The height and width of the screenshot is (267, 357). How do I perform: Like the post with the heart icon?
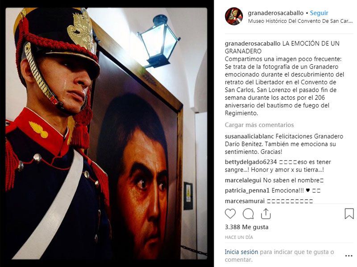[230, 214]
